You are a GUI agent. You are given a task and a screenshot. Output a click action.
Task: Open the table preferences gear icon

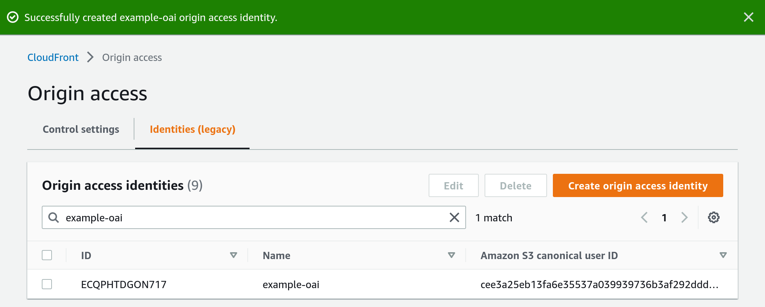[x=713, y=217]
